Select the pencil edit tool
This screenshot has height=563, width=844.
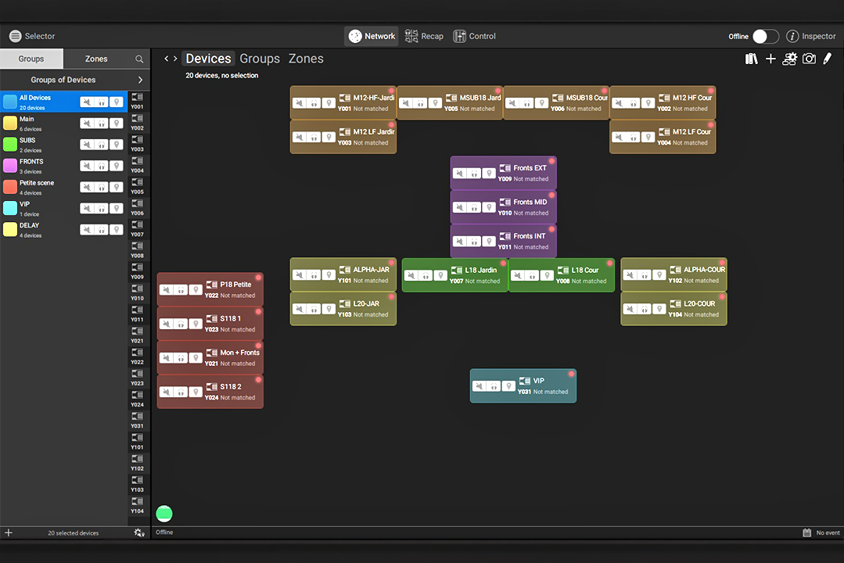(x=828, y=59)
